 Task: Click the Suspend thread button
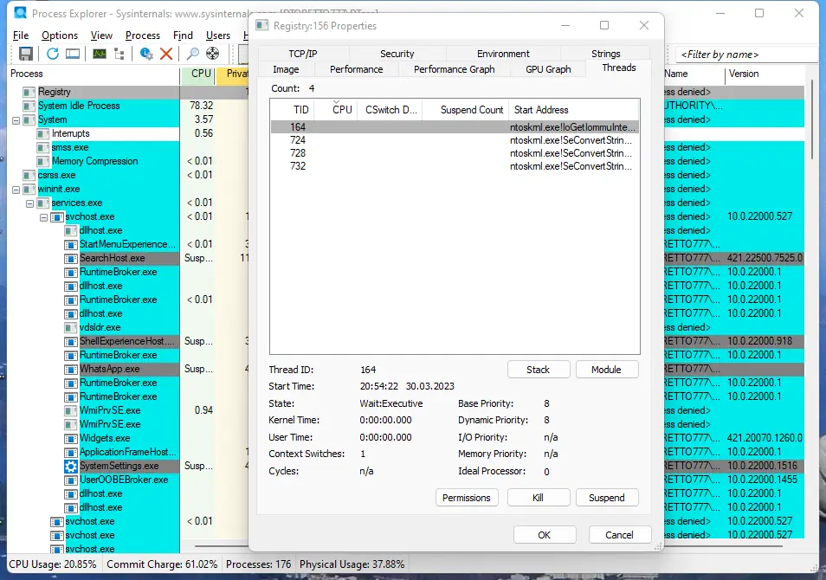tap(607, 498)
